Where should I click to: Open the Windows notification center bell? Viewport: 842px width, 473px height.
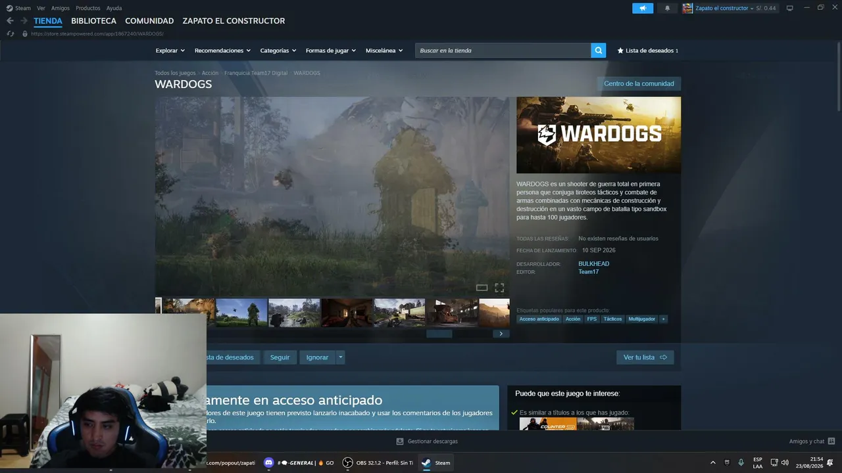coord(830,462)
